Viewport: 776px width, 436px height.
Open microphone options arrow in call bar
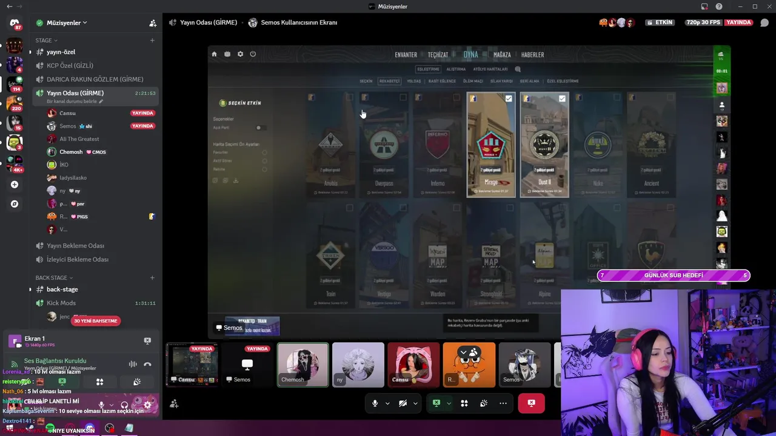tap(387, 403)
